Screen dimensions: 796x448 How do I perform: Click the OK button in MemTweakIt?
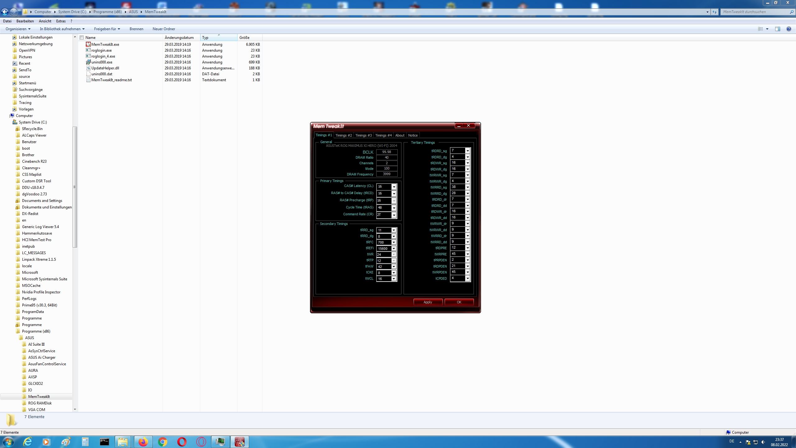[x=459, y=302]
